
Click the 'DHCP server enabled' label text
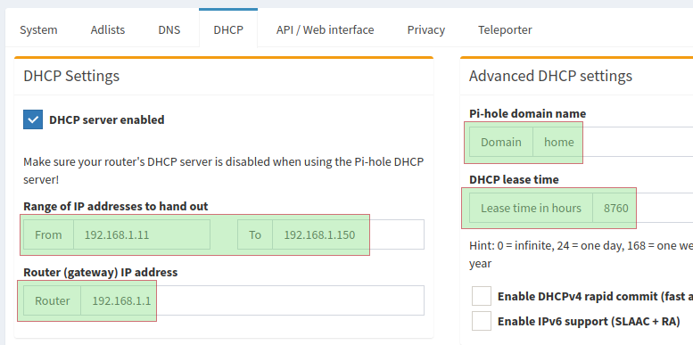pos(107,119)
